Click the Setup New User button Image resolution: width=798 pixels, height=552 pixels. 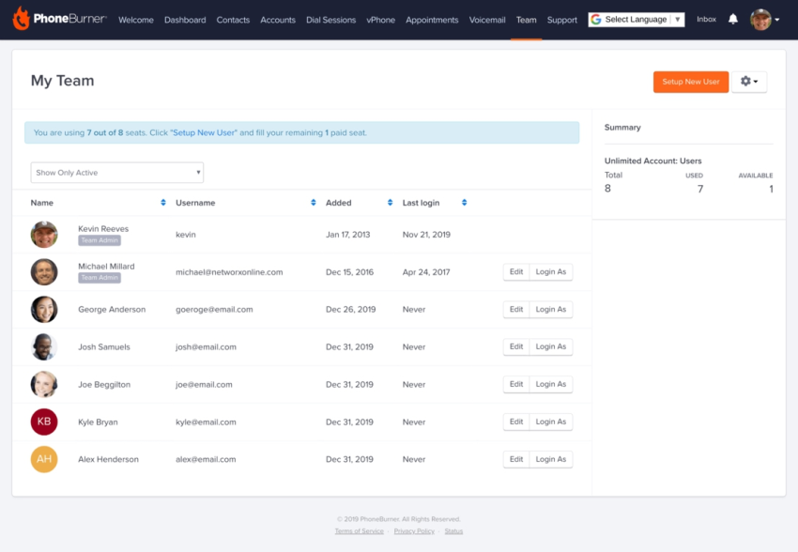pyautogui.click(x=690, y=82)
